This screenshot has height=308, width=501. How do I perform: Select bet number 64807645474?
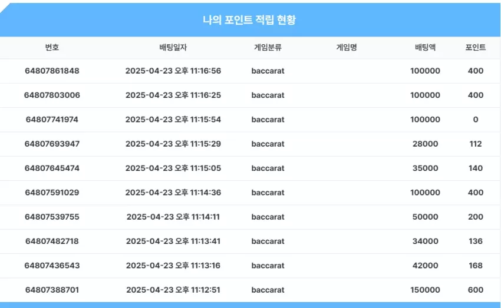pyautogui.click(x=52, y=168)
